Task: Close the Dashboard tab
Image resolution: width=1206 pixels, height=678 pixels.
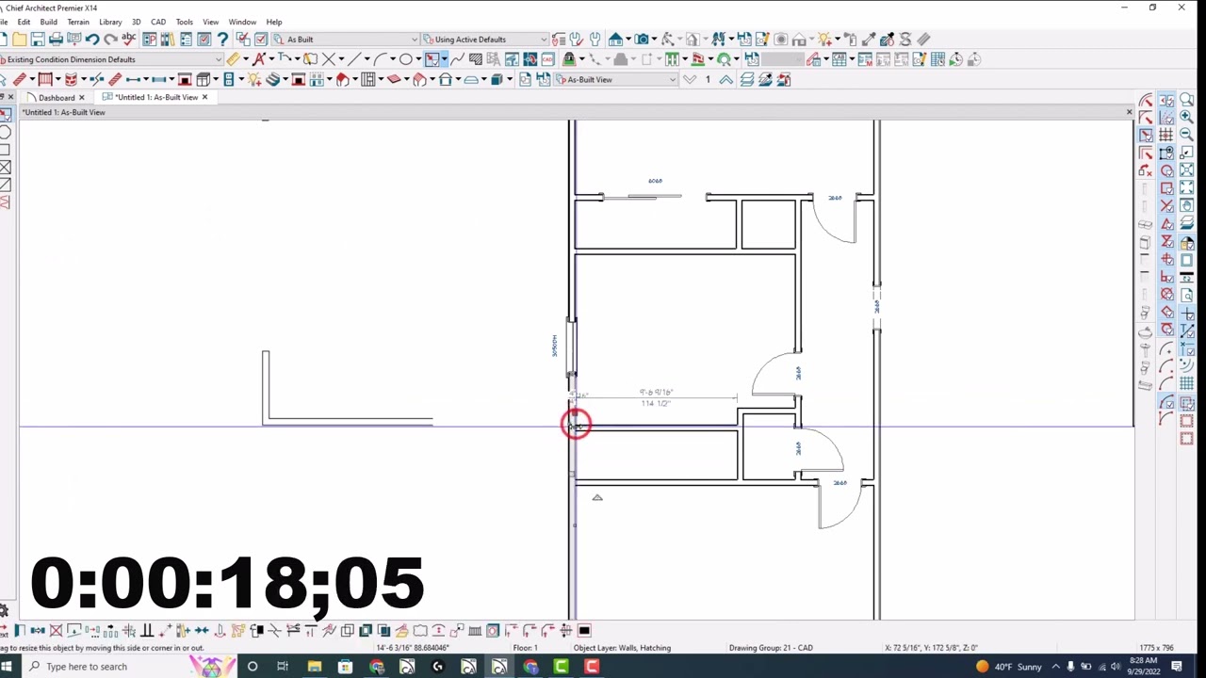Action: pyautogui.click(x=81, y=98)
